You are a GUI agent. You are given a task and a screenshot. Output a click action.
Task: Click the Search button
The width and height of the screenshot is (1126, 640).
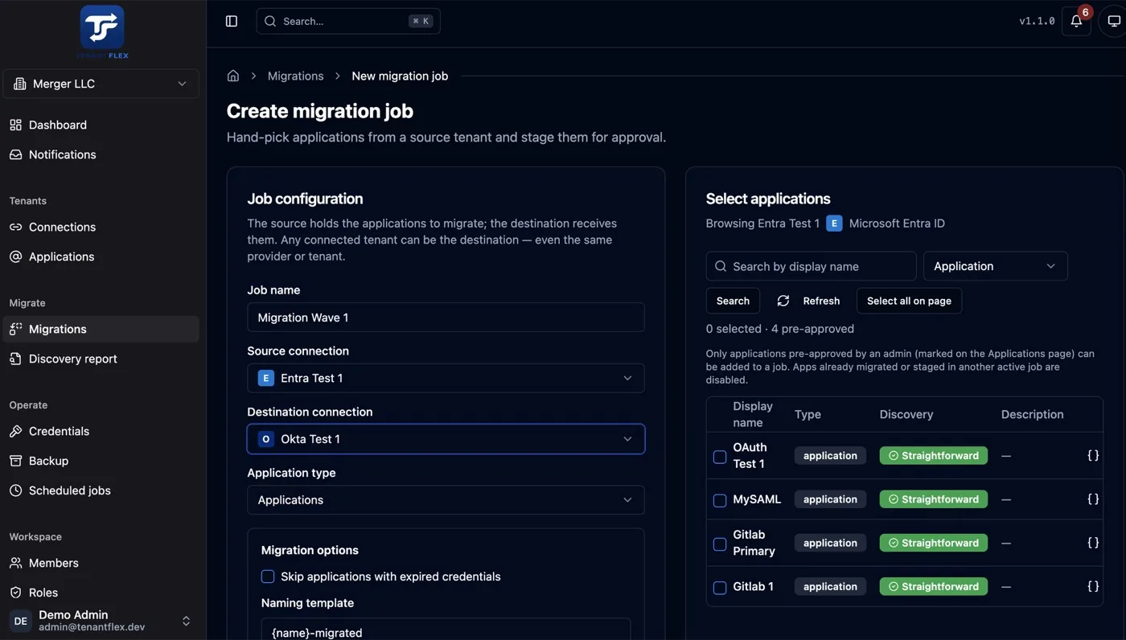[733, 301]
